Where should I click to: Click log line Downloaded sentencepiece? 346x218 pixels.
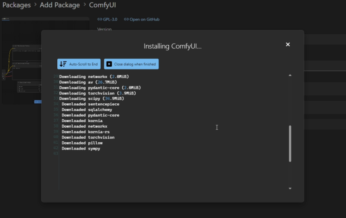tap(90, 104)
